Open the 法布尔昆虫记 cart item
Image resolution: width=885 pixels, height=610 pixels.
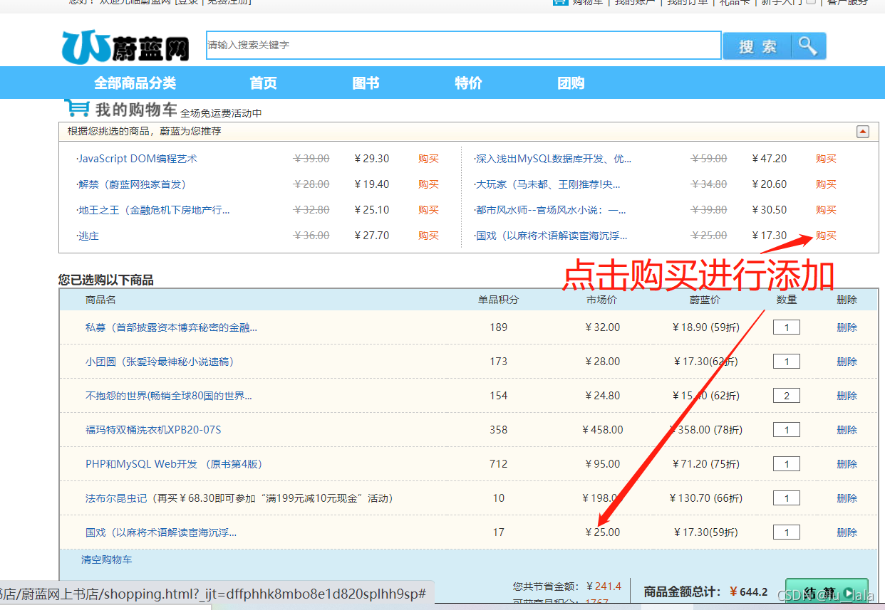[116, 498]
